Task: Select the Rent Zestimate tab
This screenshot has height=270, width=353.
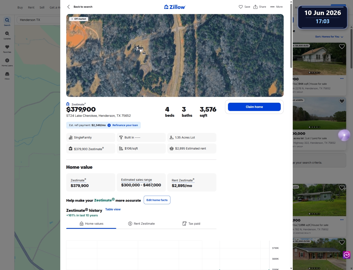Action: pyautogui.click(x=141, y=224)
